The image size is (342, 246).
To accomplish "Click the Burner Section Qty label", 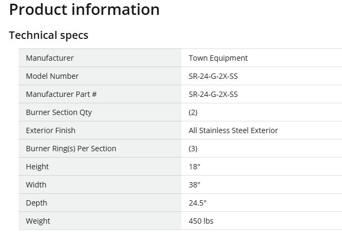I will coord(59,112).
